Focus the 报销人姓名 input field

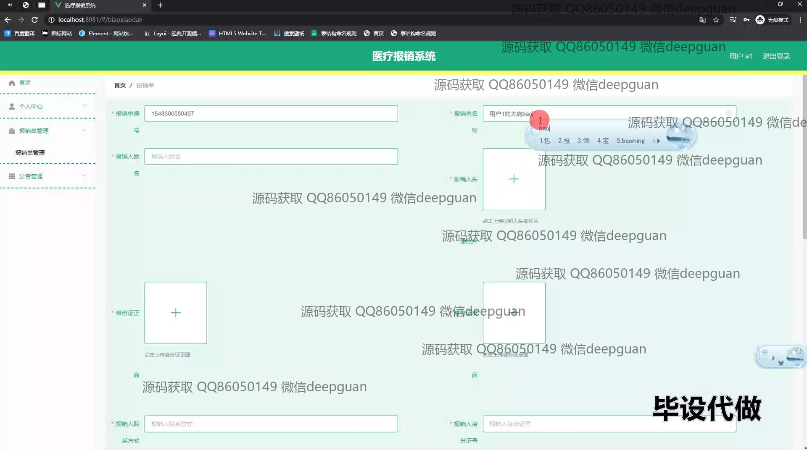271,157
